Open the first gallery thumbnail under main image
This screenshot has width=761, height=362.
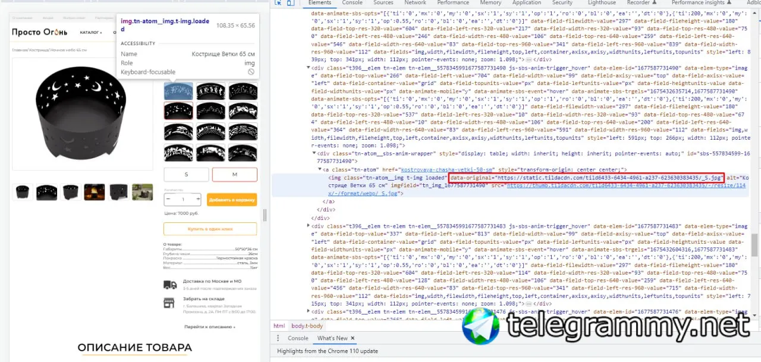click(x=23, y=191)
